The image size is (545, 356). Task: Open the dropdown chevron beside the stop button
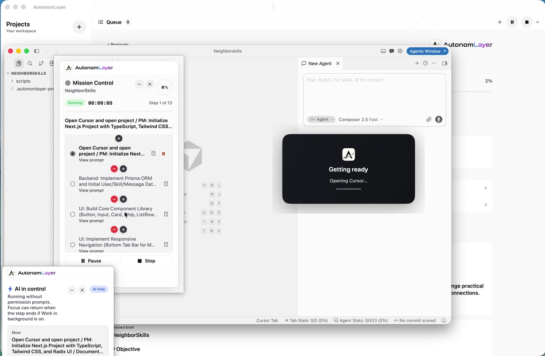pos(538,22)
